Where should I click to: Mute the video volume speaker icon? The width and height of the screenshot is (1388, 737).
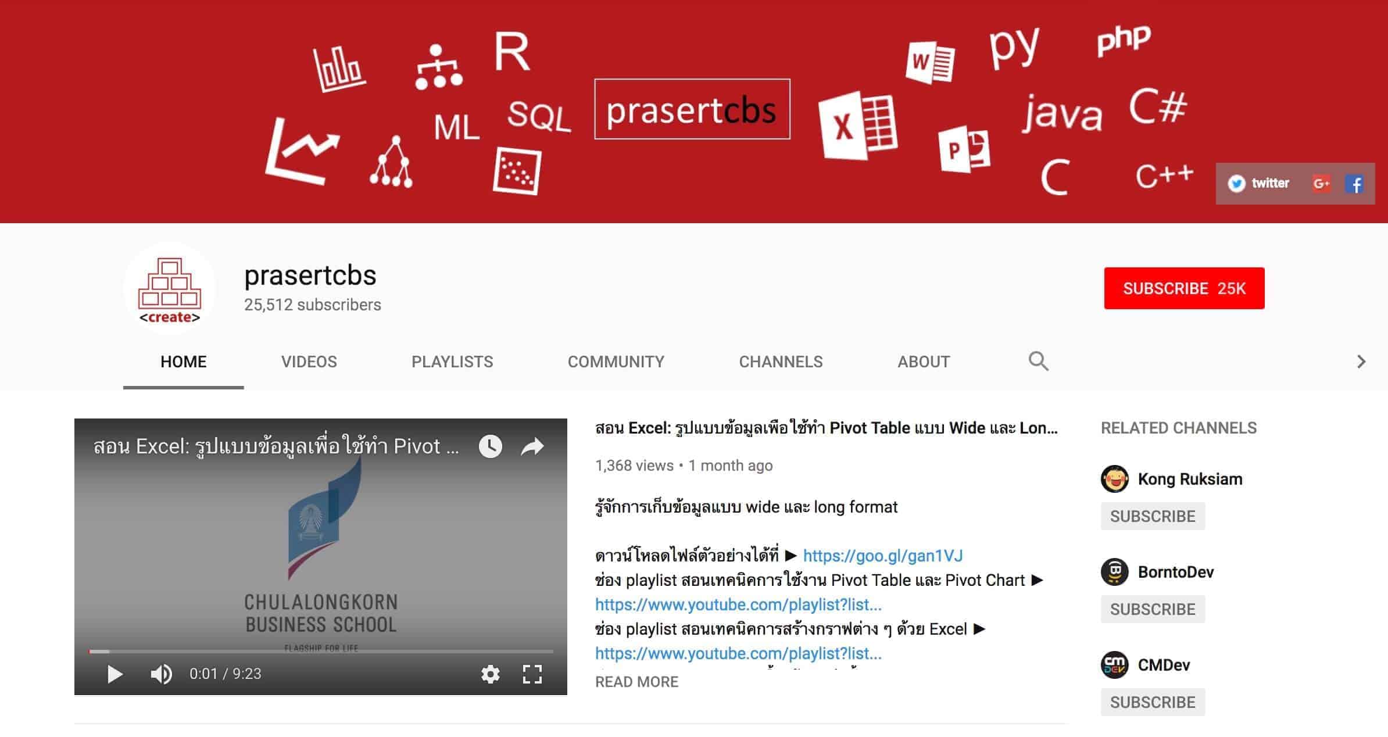[161, 674]
